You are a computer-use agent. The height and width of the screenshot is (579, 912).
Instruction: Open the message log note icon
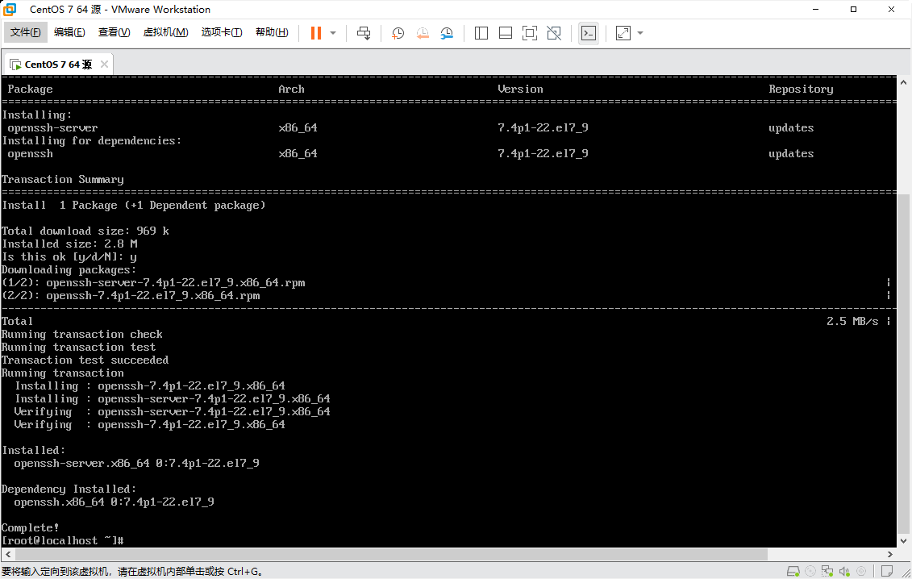click(886, 572)
